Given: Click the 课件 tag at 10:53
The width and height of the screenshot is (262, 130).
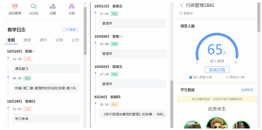Looking at the screenshot, I should pos(114,104).
